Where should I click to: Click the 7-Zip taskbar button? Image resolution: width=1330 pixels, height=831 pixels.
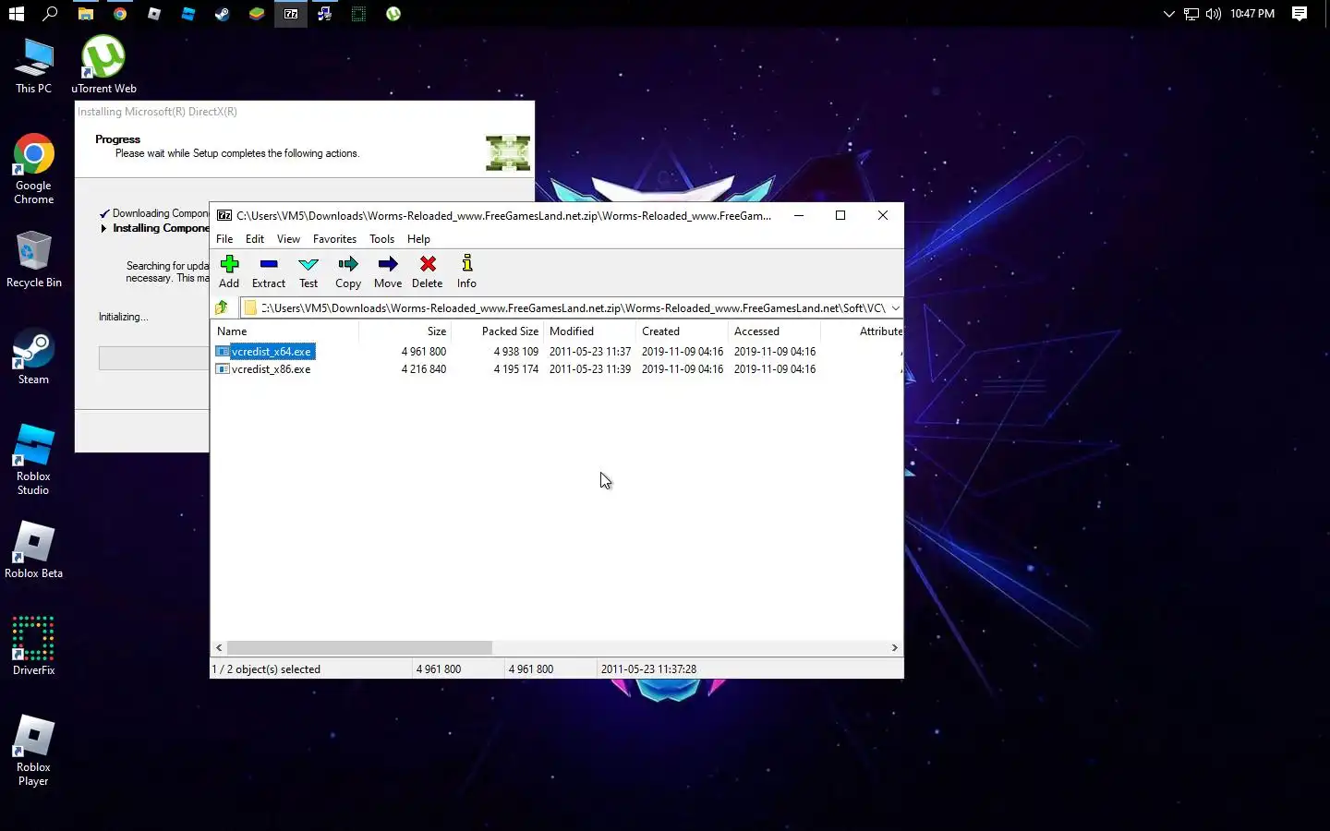coord(291,14)
